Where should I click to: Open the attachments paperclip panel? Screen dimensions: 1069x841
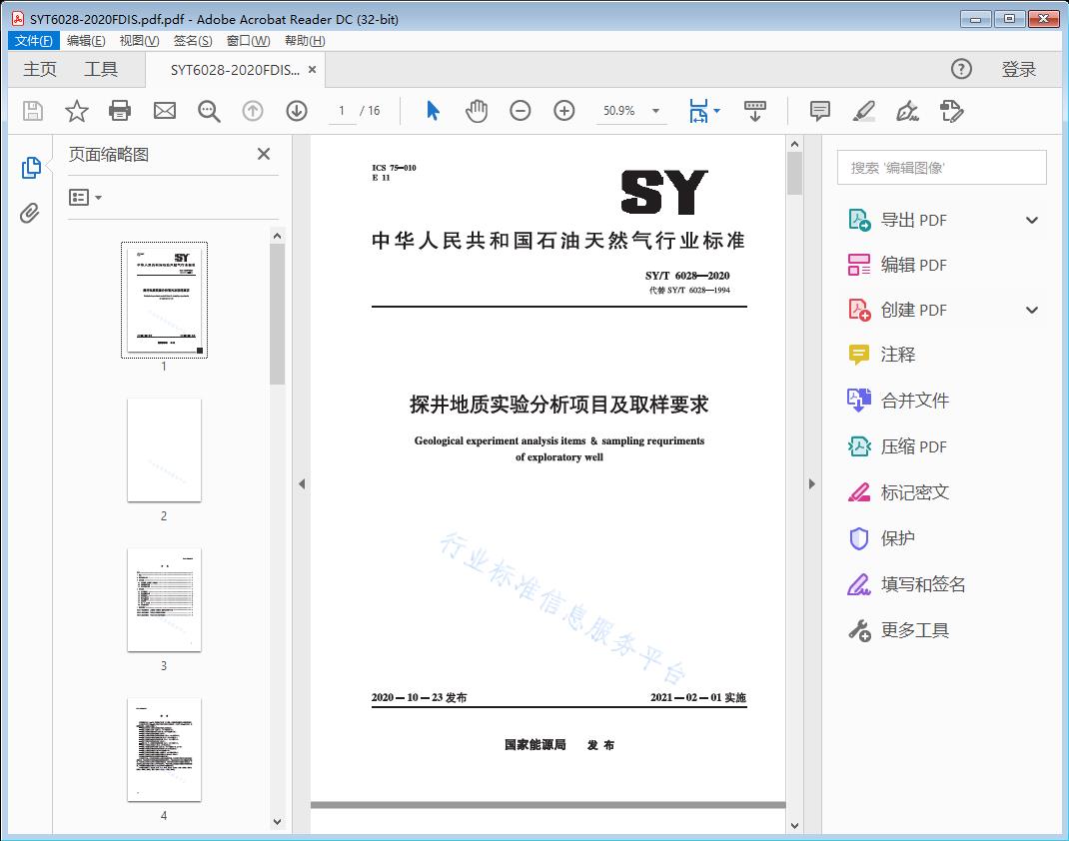tap(30, 213)
